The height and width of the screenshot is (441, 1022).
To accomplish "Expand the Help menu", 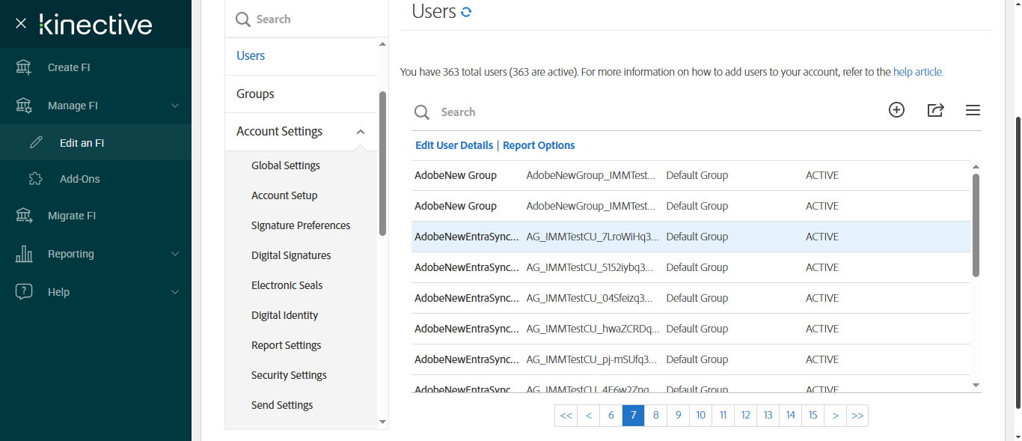I will 175,292.
